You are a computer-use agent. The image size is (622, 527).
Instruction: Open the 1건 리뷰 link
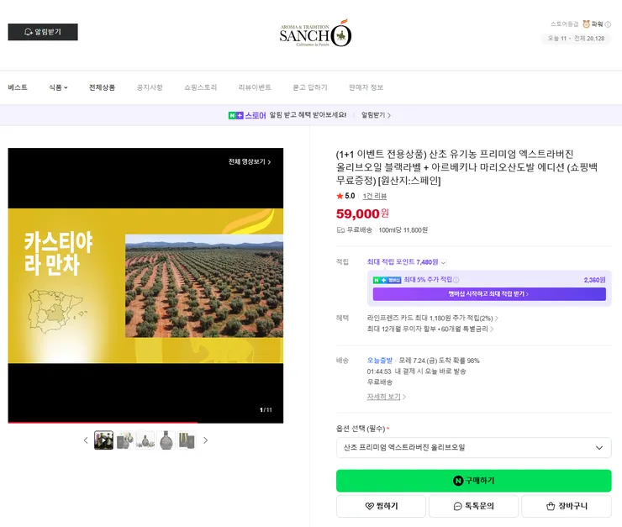[375, 196]
